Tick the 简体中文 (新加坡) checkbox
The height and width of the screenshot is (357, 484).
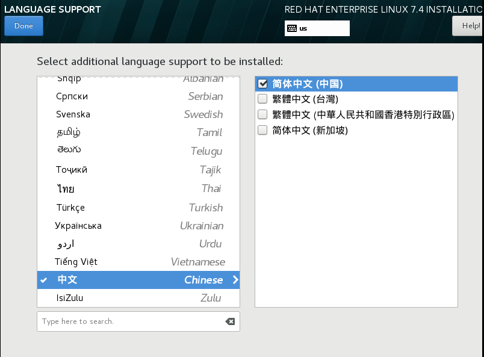pos(262,130)
